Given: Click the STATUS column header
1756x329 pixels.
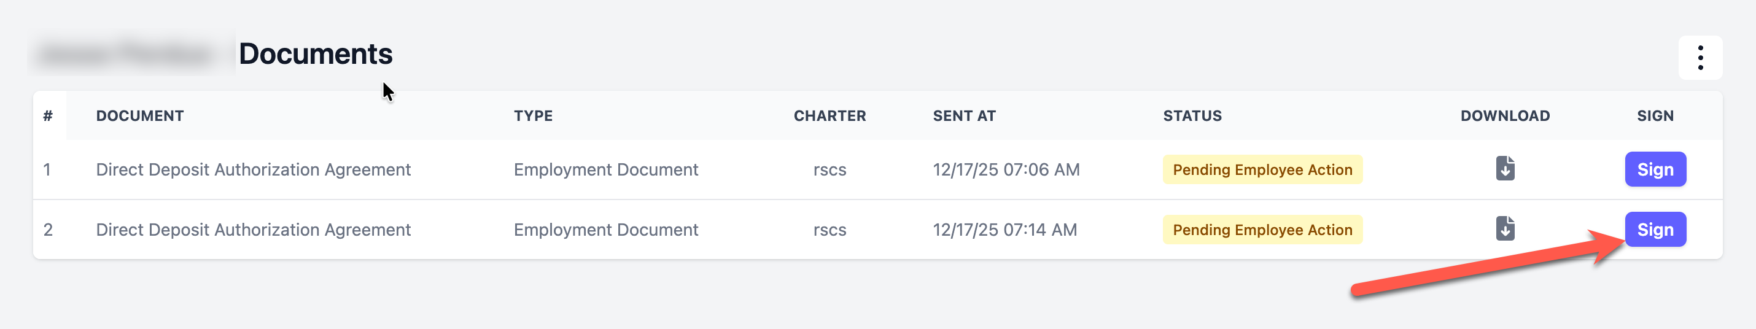Looking at the screenshot, I should click(x=1192, y=116).
